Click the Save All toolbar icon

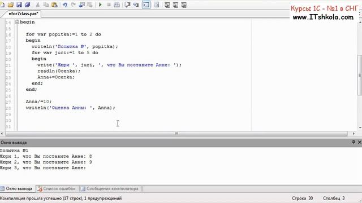point(27,5)
